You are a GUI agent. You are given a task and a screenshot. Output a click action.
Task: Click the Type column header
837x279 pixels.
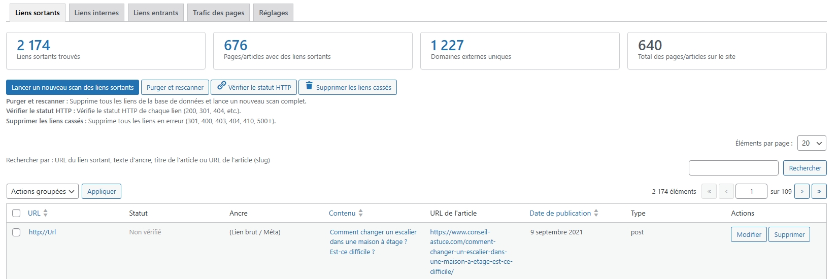tap(638, 213)
